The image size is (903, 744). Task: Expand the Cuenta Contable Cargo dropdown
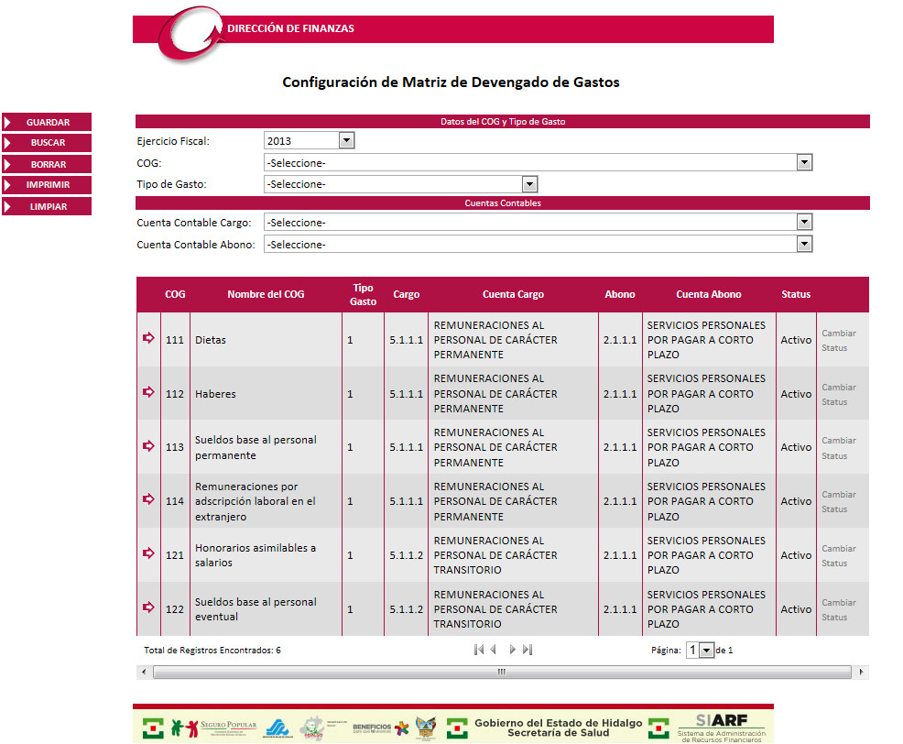click(804, 223)
